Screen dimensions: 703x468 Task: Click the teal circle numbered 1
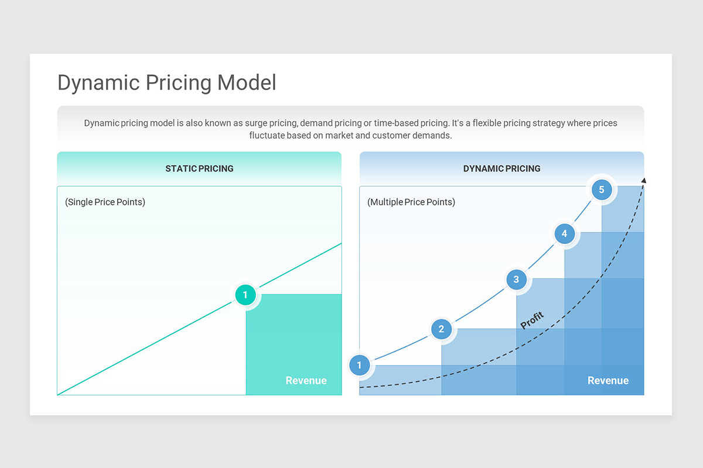[245, 295]
